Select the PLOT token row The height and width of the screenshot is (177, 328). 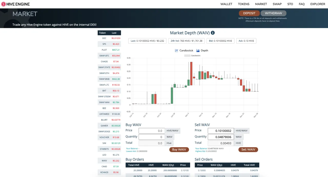pyautogui.click(x=109, y=50)
